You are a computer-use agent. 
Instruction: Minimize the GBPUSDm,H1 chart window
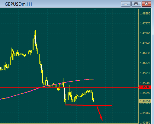(x=126, y=4)
